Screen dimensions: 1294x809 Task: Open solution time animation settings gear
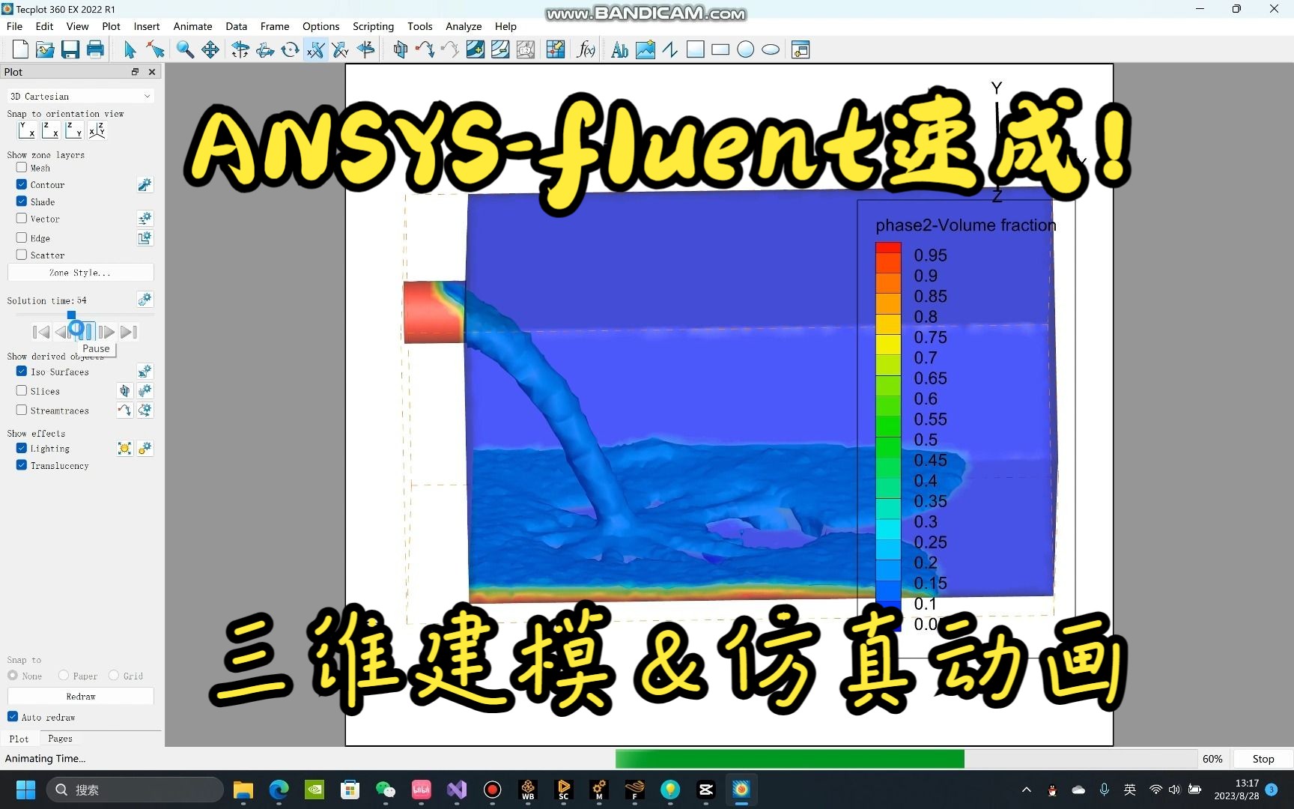(145, 300)
